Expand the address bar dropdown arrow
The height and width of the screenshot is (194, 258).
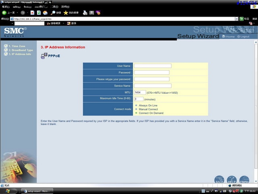click(x=237, y=19)
